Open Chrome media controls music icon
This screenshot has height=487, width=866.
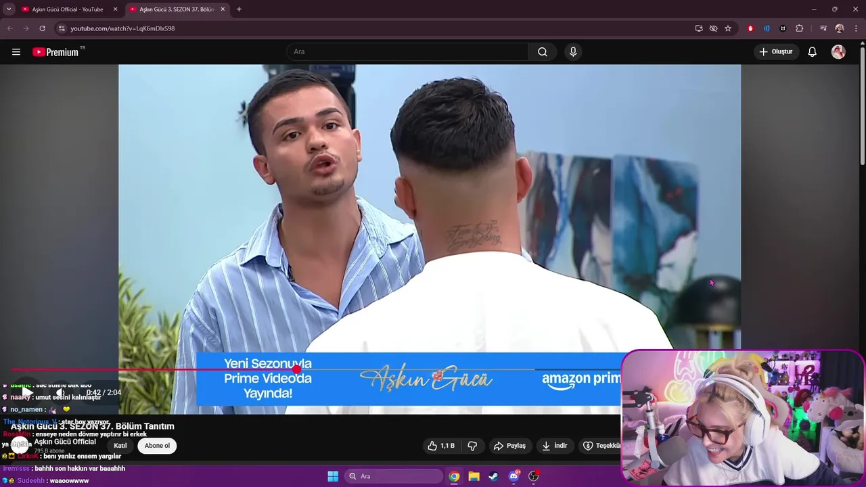[x=823, y=28]
